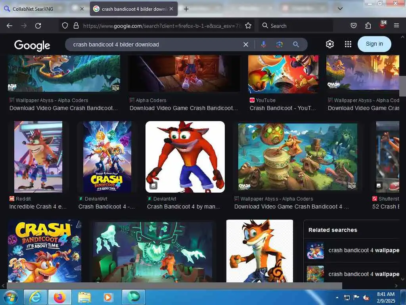Go to the Google logo homepage
The width and height of the screenshot is (406, 305).
pyautogui.click(x=32, y=45)
